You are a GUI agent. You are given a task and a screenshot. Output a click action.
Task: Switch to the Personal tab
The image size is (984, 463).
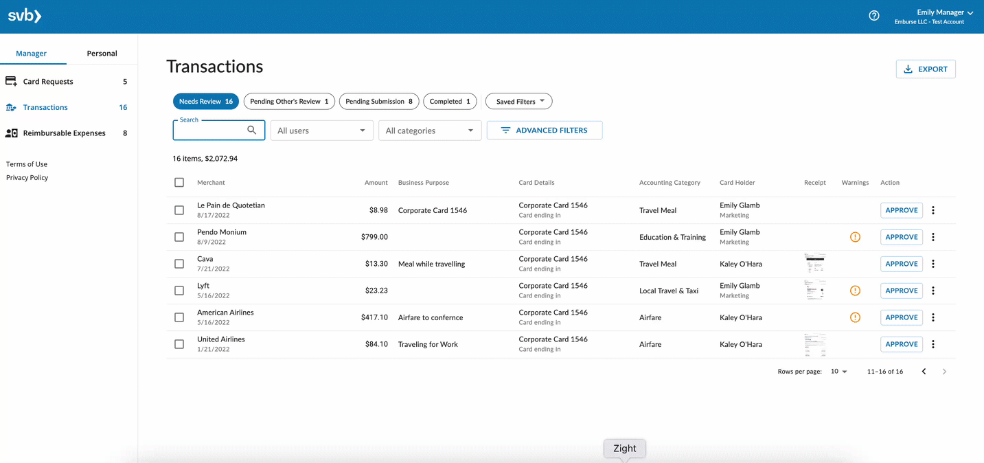102,54
